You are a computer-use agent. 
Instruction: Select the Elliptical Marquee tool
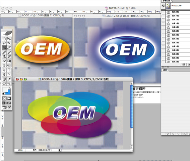click(4, 39)
